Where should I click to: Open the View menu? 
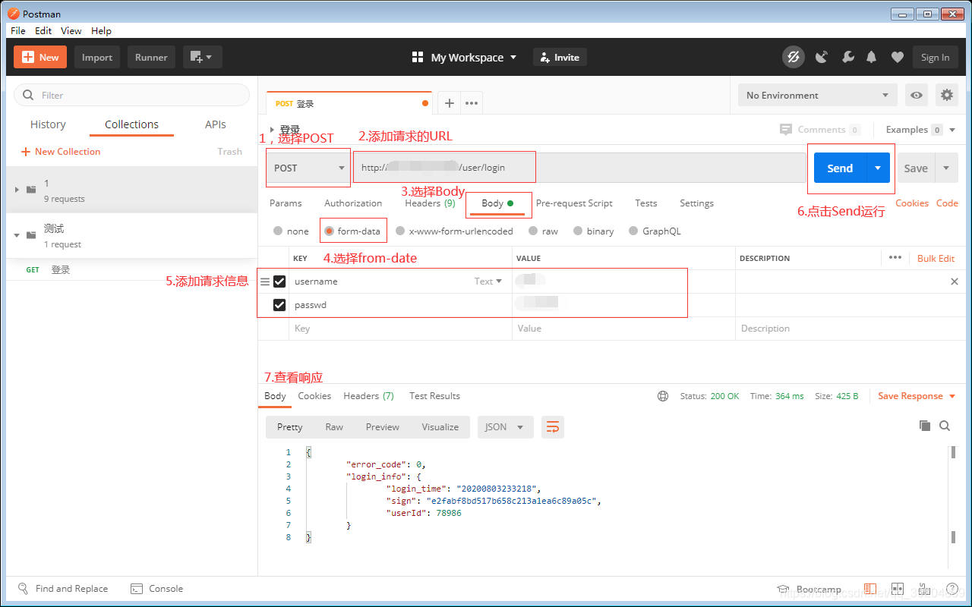click(71, 30)
